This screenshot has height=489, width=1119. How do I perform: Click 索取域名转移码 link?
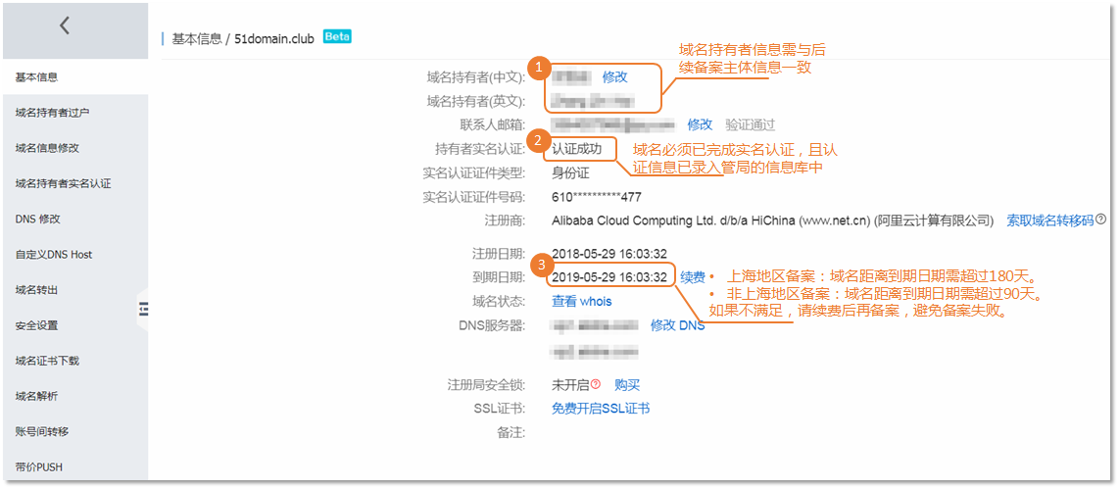[1049, 220]
